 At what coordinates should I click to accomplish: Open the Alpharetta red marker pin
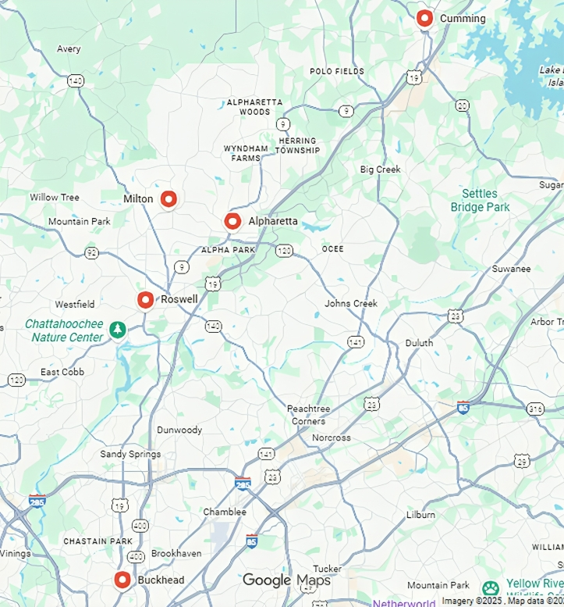coord(232,222)
